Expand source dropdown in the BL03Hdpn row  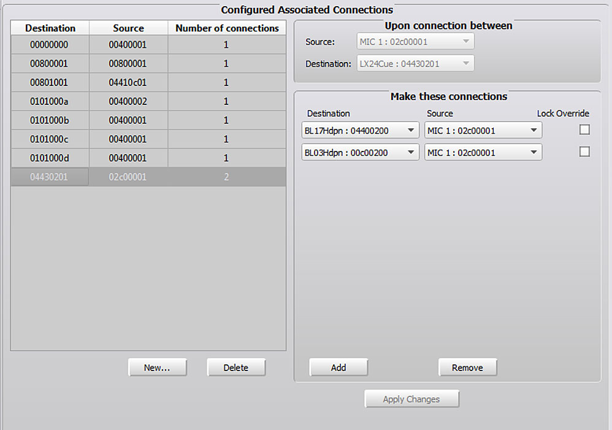point(483,152)
